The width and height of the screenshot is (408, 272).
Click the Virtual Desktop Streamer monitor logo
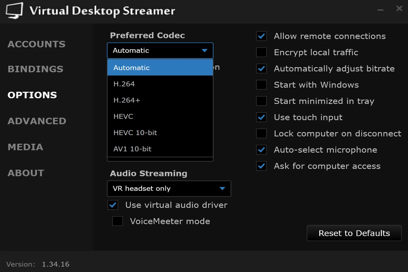tap(14, 11)
